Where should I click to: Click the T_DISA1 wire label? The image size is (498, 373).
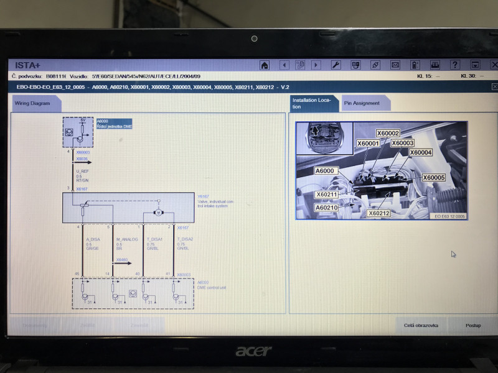(154, 239)
